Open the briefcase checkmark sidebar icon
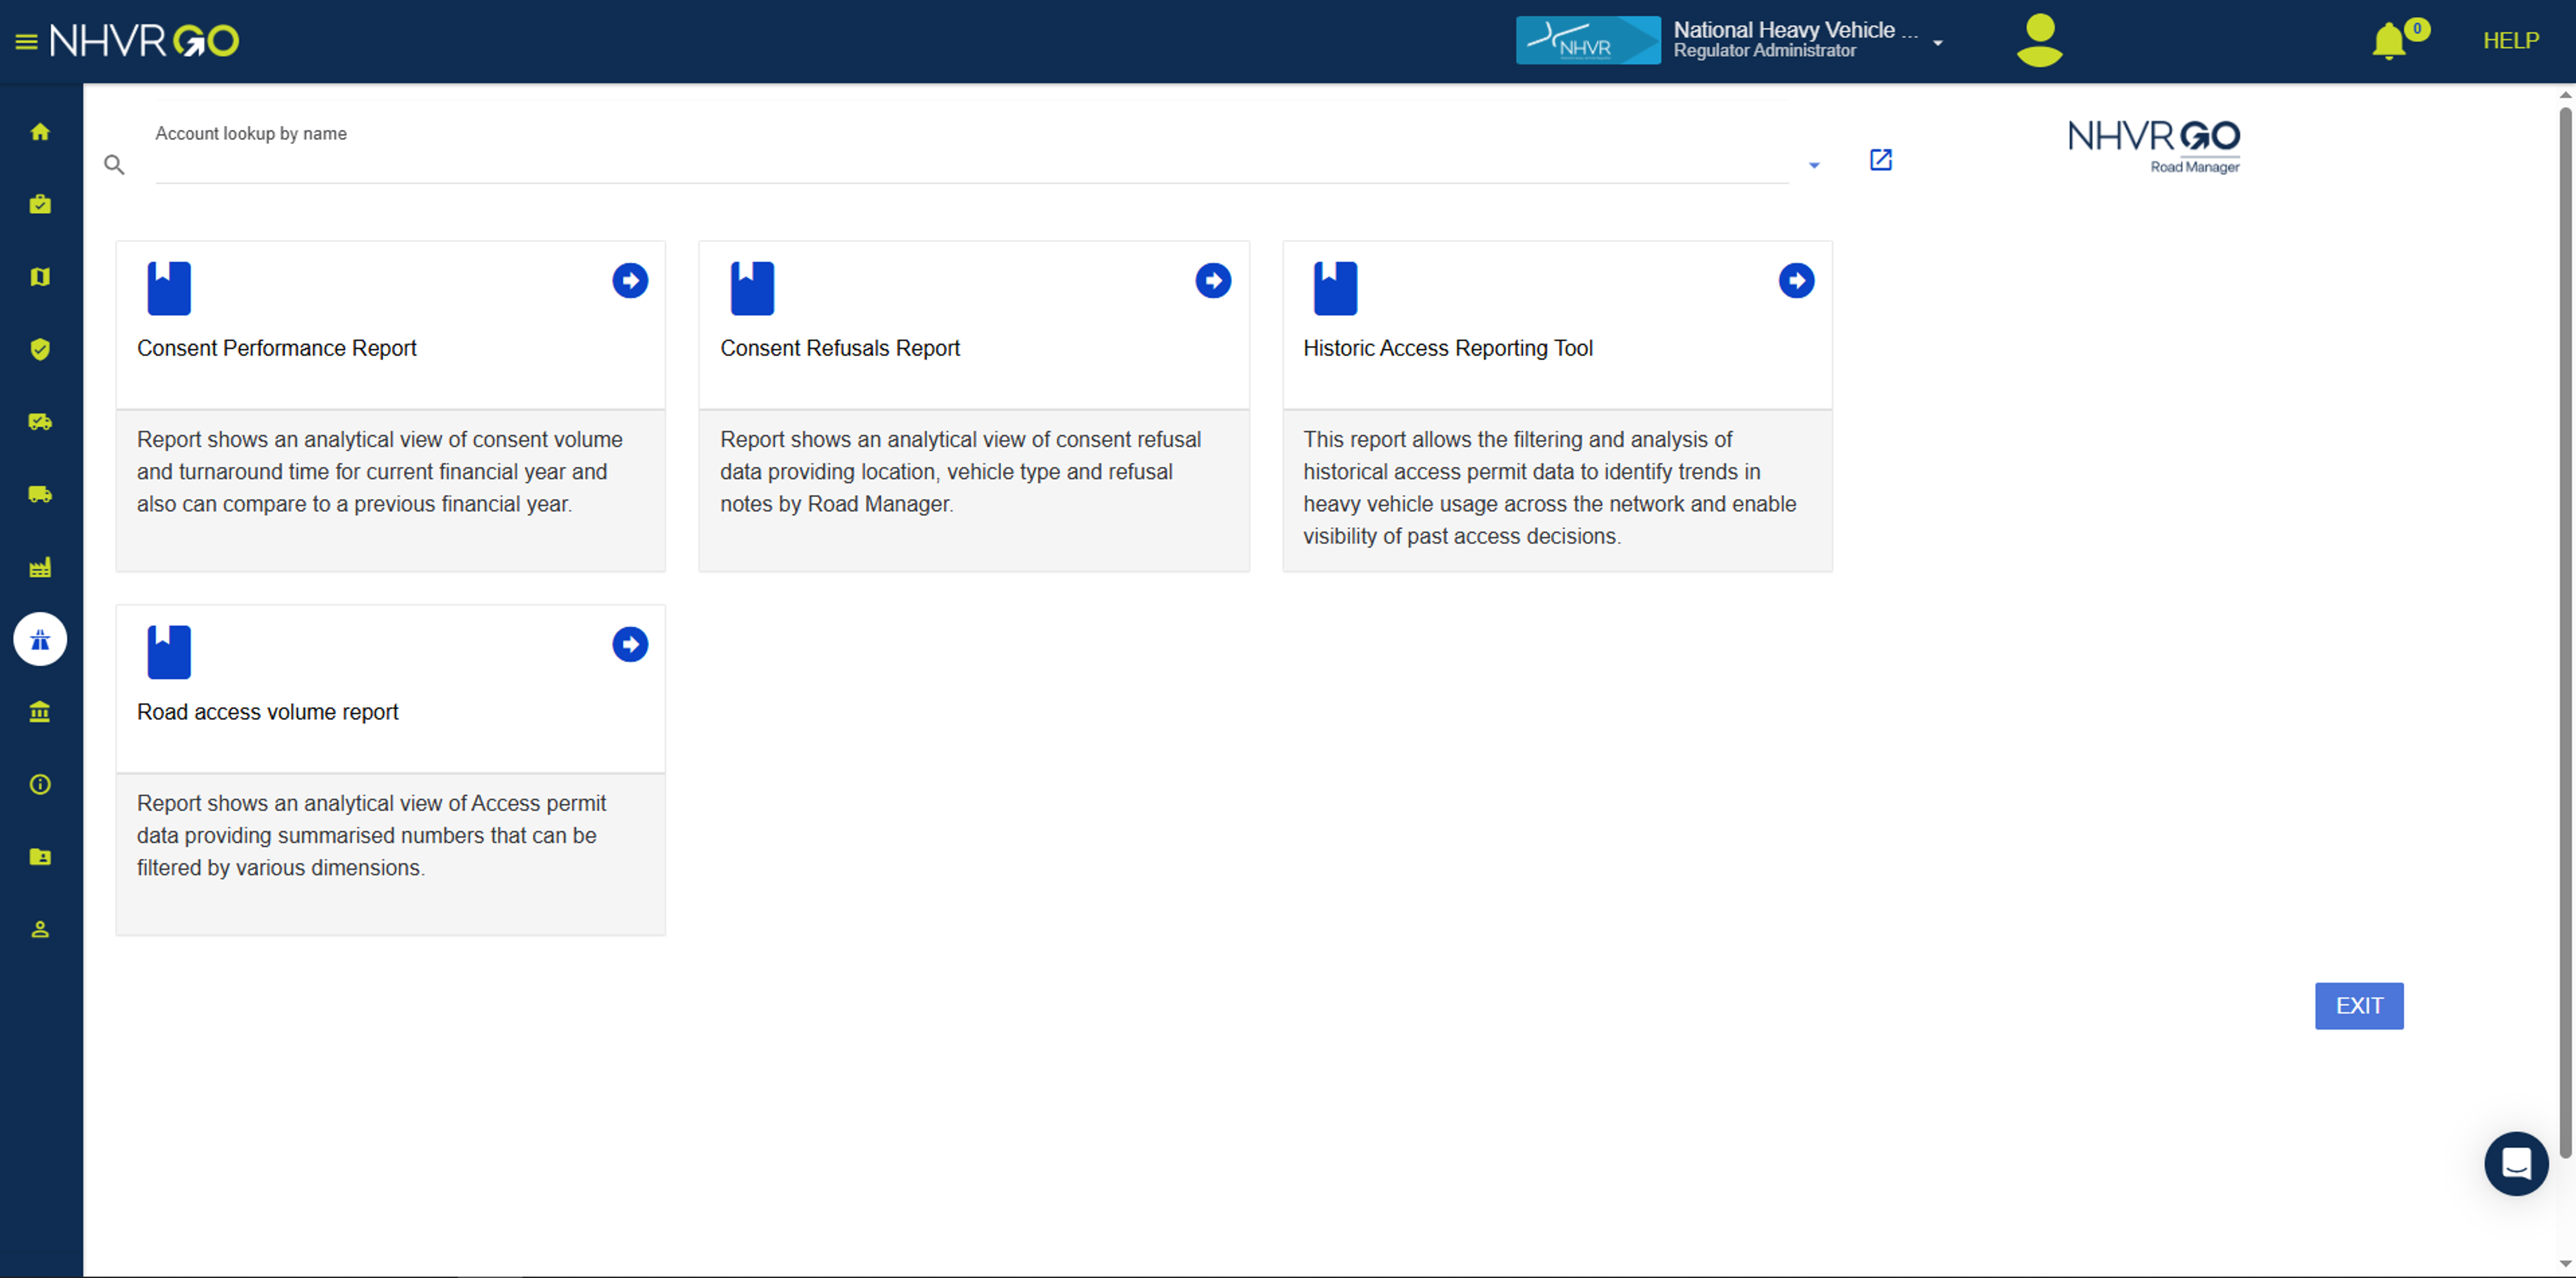 pyautogui.click(x=40, y=204)
